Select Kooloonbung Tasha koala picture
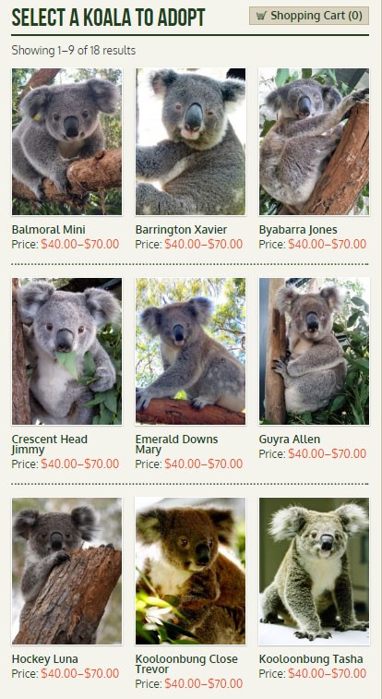 point(314,571)
